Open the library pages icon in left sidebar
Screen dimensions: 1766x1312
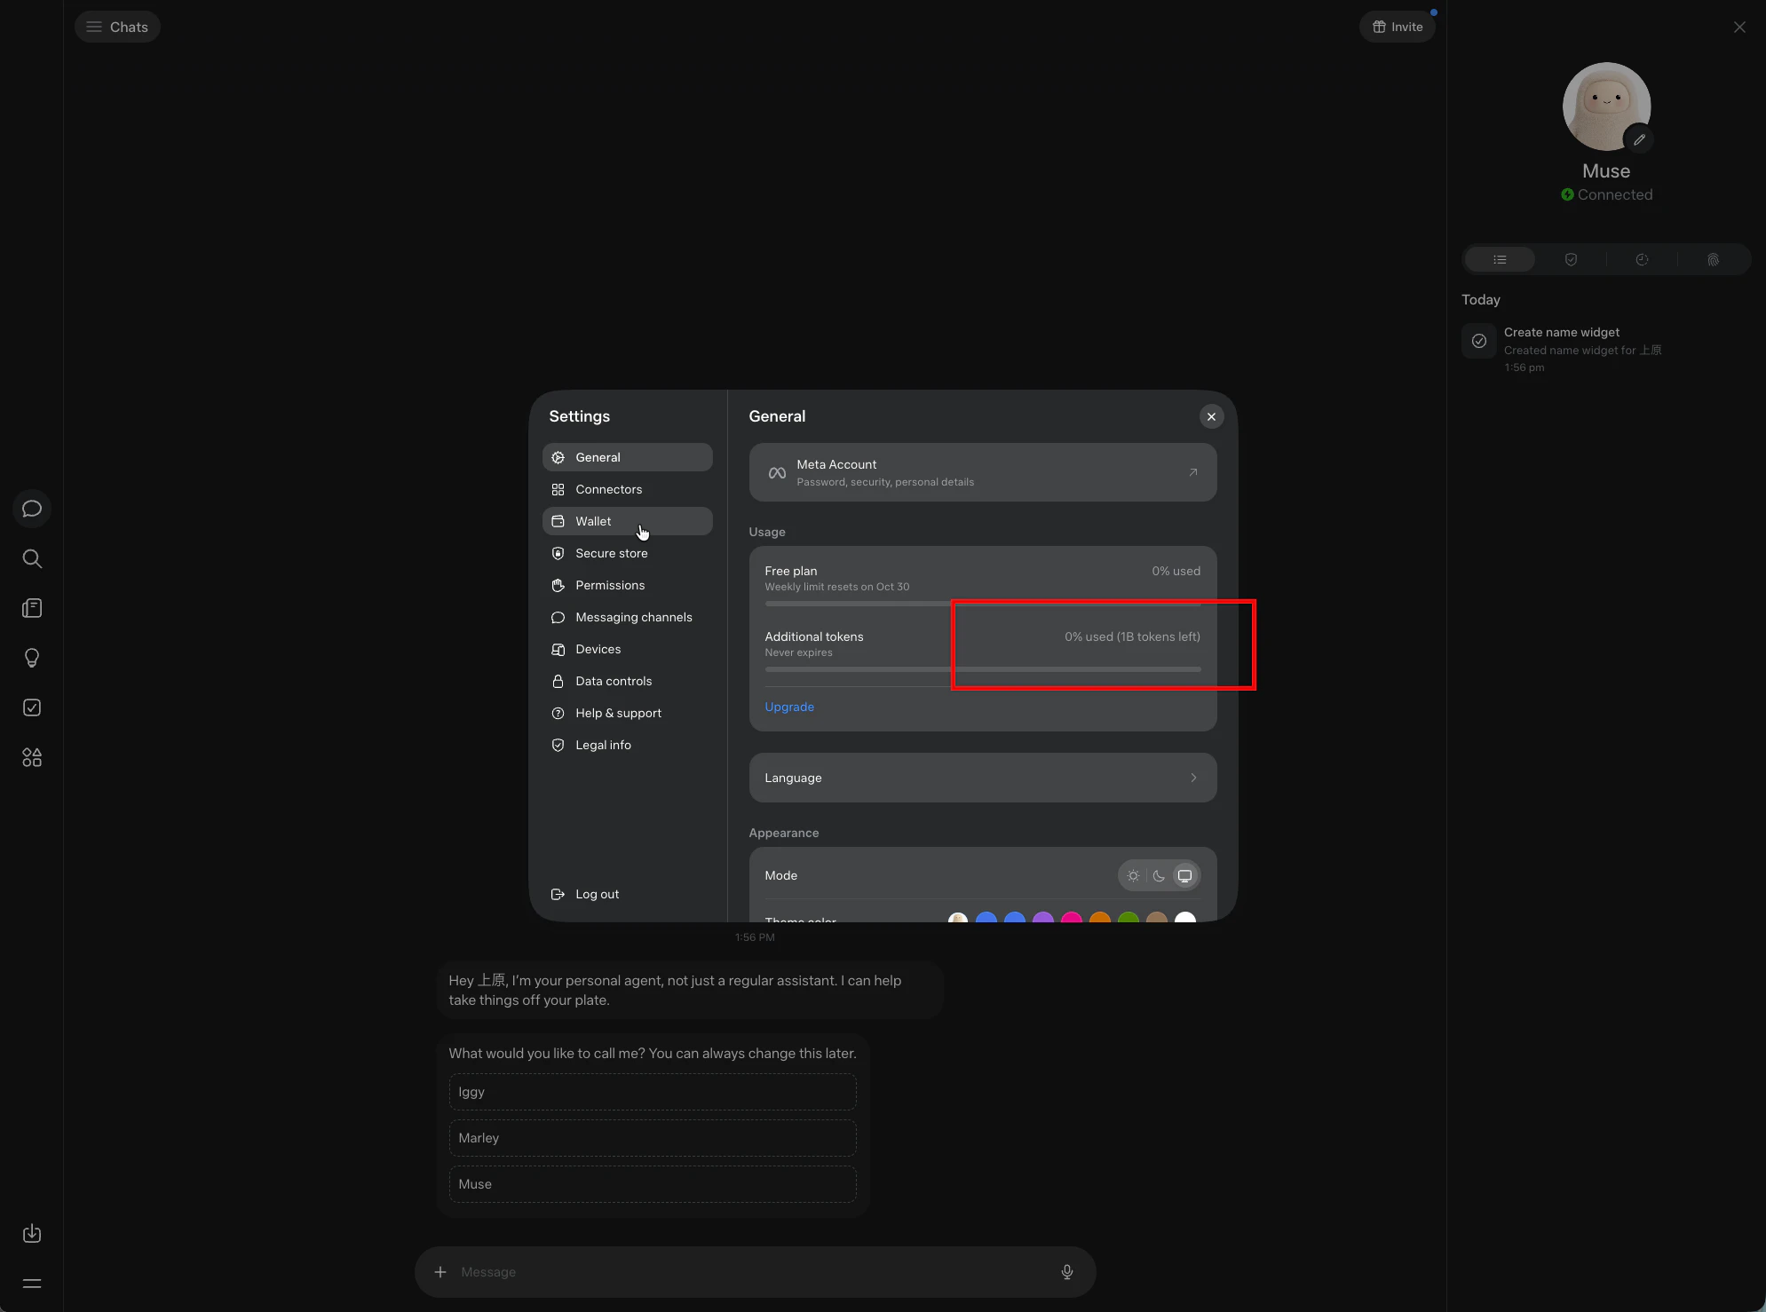(x=32, y=608)
